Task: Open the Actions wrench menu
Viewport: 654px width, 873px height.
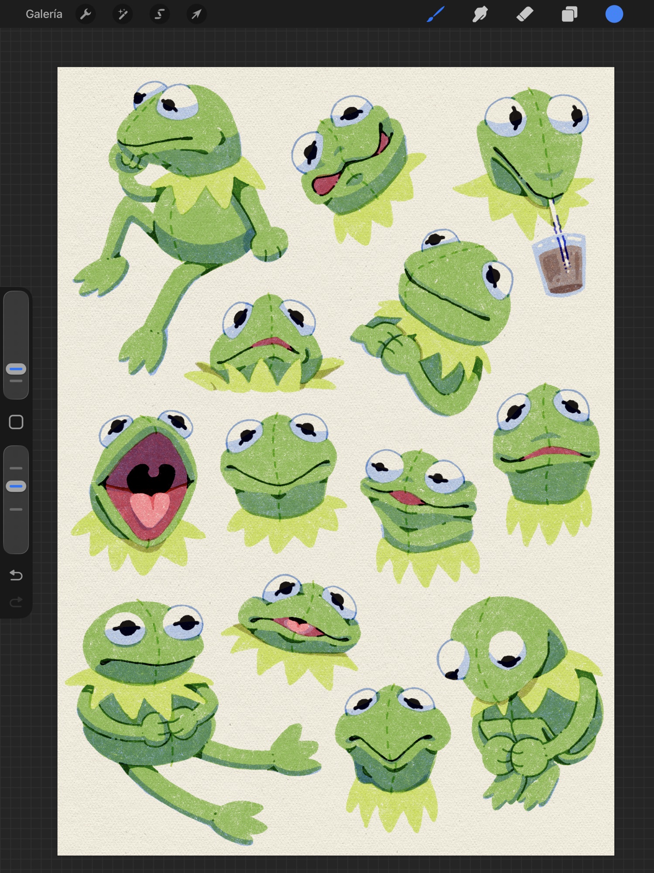Action: pos(86,14)
